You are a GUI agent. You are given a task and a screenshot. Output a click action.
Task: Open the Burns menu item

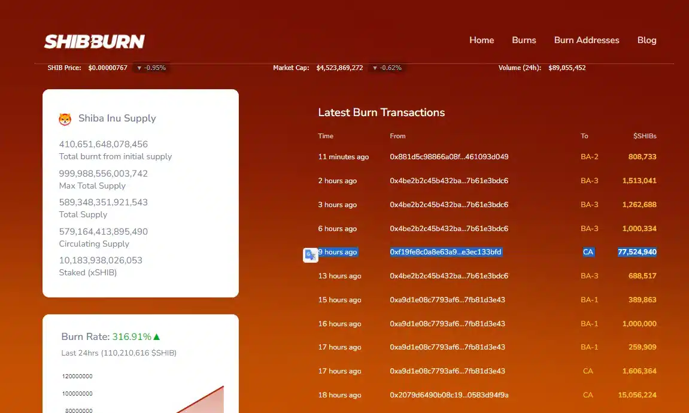[x=524, y=40]
